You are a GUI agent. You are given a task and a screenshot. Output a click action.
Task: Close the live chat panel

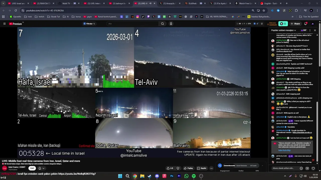point(315,30)
